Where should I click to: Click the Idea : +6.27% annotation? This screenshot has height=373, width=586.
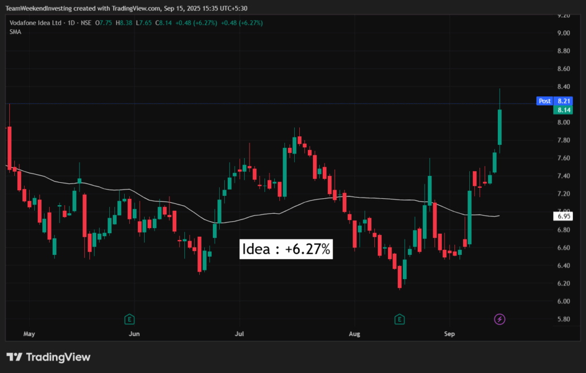(x=286, y=249)
